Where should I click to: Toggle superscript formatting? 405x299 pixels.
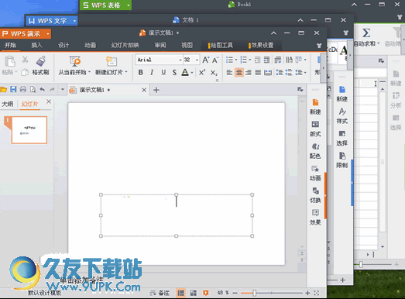(202, 72)
